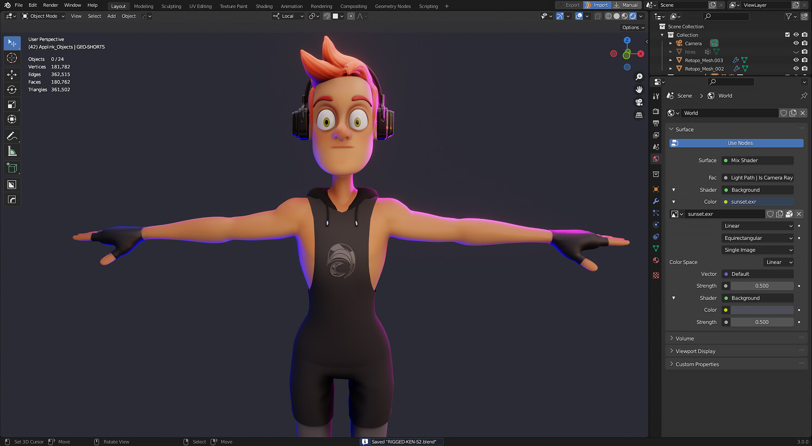The height and width of the screenshot is (446, 812).
Task: Toggle camera view with camera gizmo
Action: pos(639,102)
